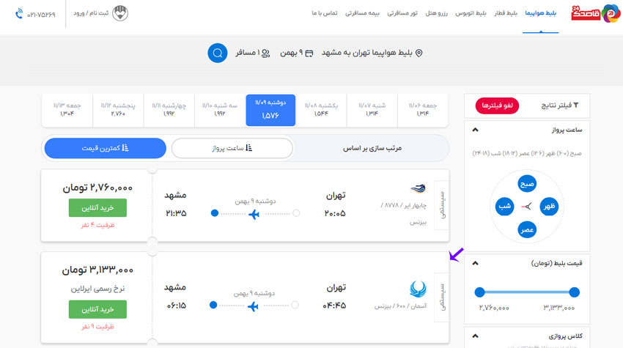
Task: Click the ۲,۷۶۰,۰۰۰ تومان price text
Action: [97, 188]
